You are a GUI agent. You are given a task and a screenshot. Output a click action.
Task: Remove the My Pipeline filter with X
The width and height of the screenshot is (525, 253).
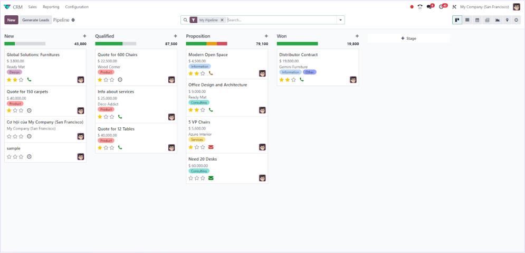point(222,20)
